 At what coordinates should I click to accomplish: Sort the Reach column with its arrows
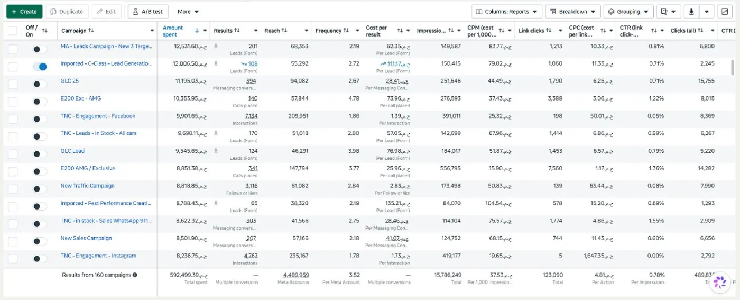coord(285,31)
